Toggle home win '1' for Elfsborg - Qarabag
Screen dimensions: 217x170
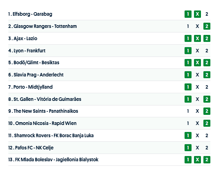click(188, 14)
